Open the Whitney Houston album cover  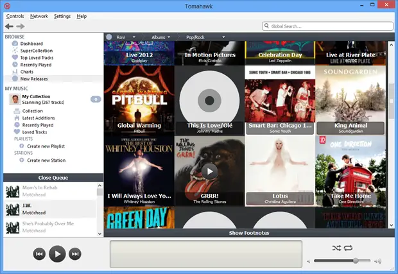[x=139, y=171]
